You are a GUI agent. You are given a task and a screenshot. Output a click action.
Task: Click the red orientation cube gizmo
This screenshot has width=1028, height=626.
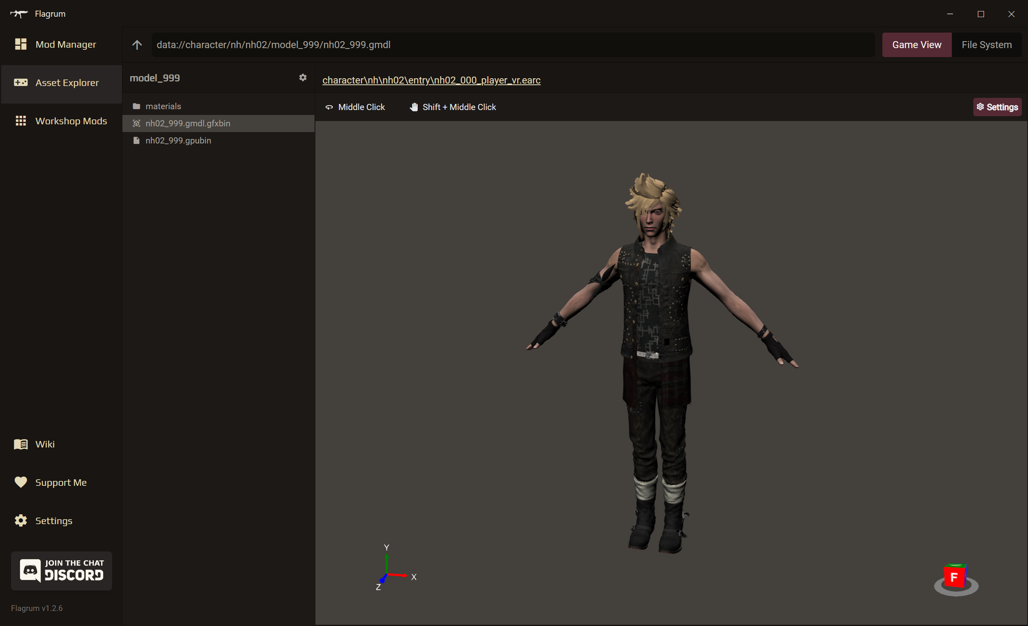pyautogui.click(x=955, y=577)
